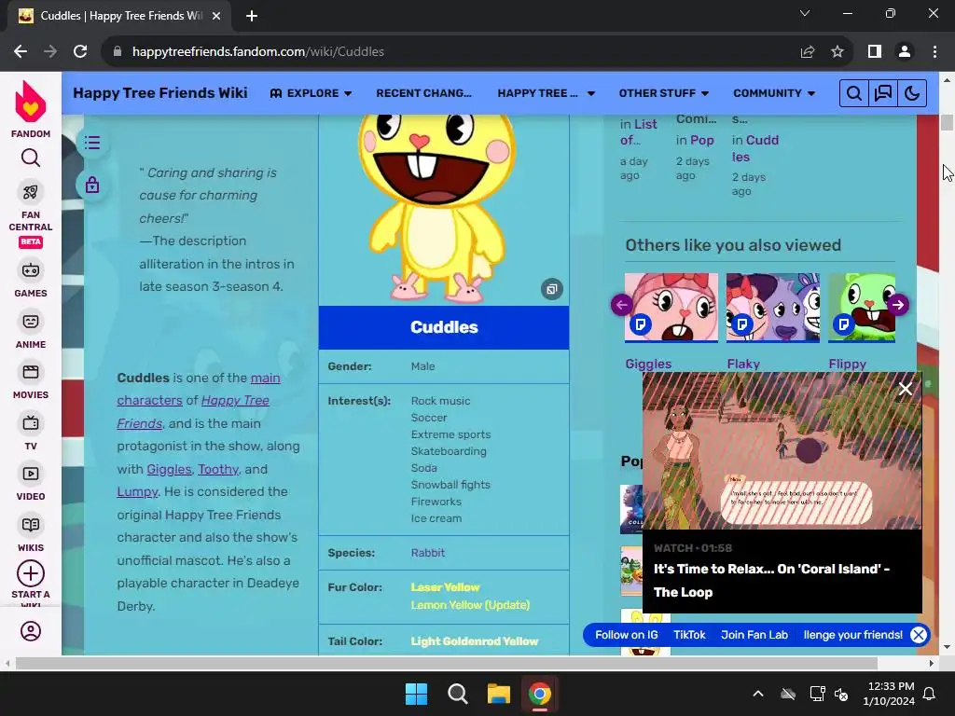This screenshot has height=716, width=955.
Task: Click the wiki header search icon
Action: [854, 93]
